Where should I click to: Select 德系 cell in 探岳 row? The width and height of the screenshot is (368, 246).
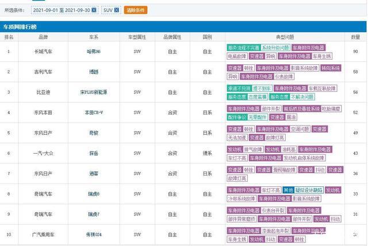(x=207, y=153)
